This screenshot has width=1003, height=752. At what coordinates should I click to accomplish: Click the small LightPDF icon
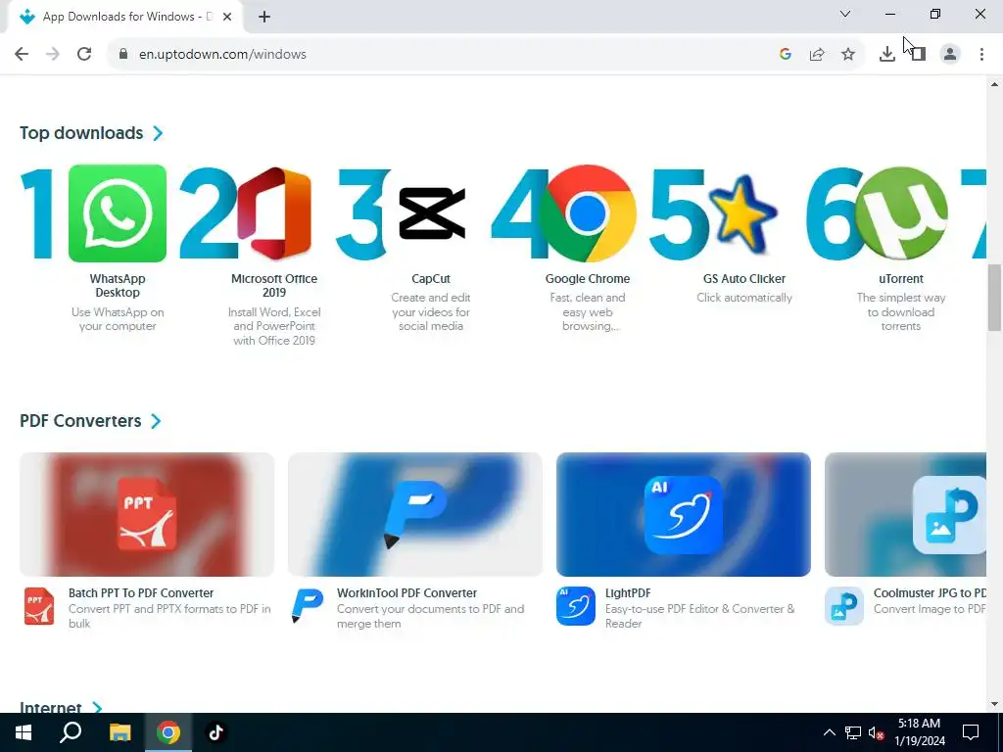click(576, 605)
